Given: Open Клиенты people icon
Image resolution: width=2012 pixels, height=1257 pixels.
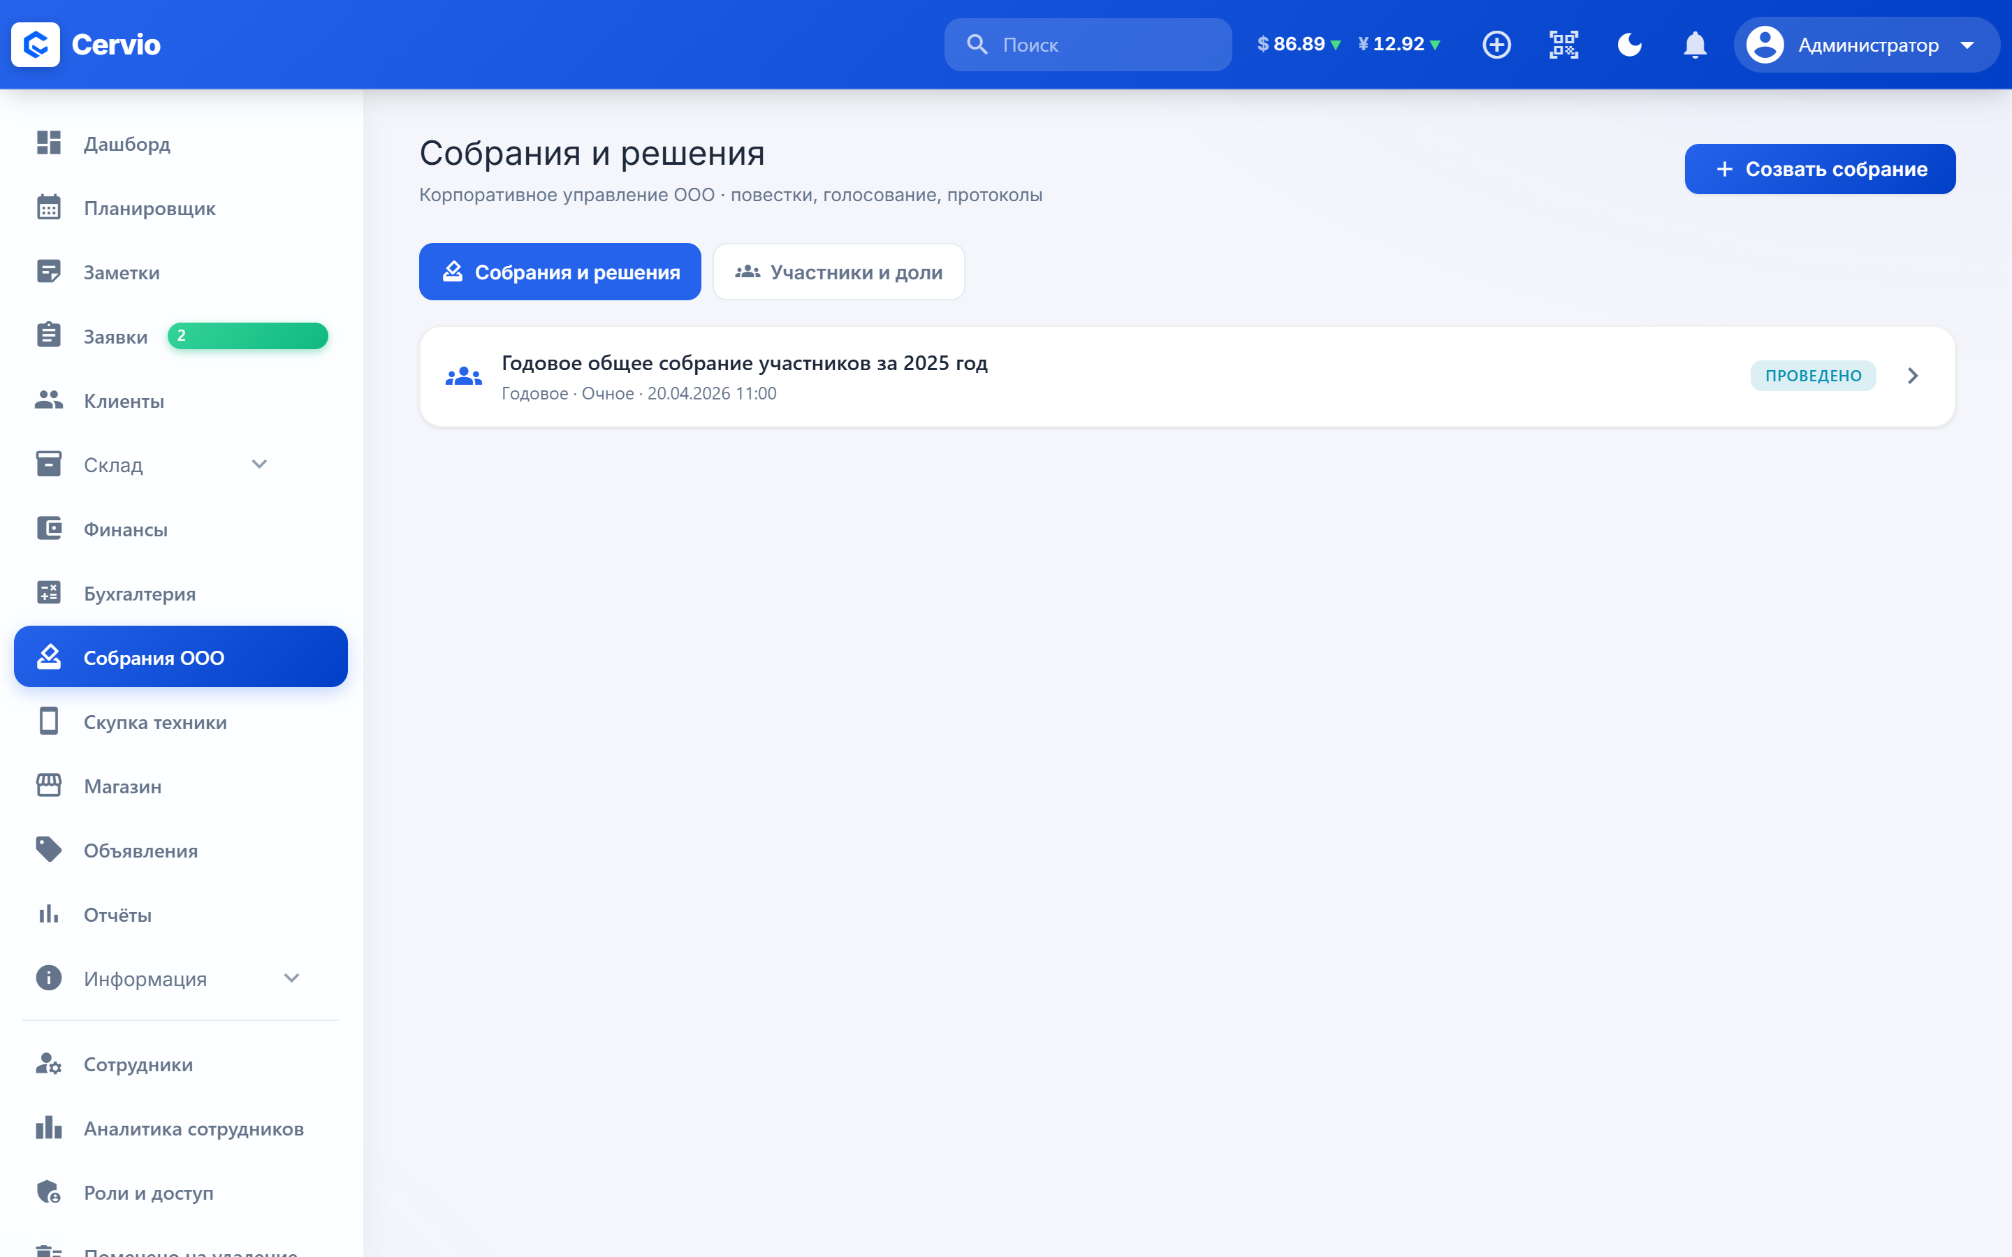Looking at the screenshot, I should [49, 400].
